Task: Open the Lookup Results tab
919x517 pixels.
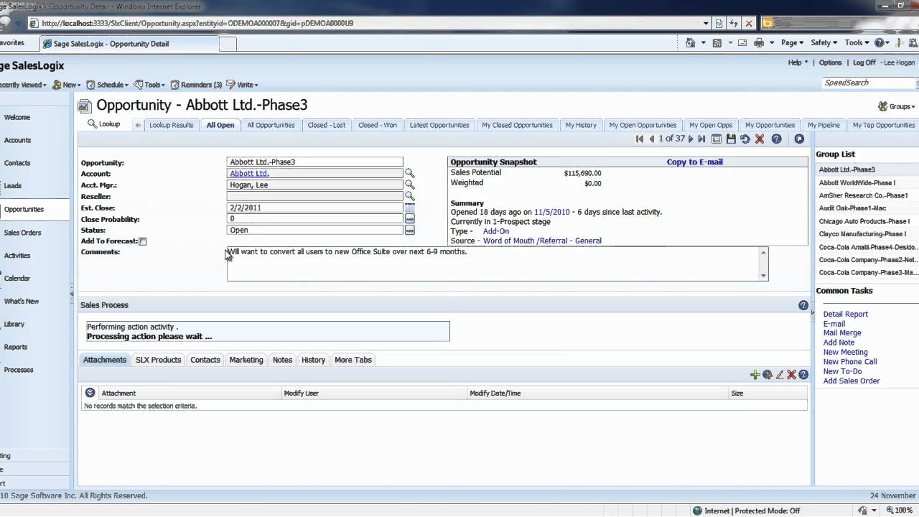Action: pyautogui.click(x=171, y=125)
